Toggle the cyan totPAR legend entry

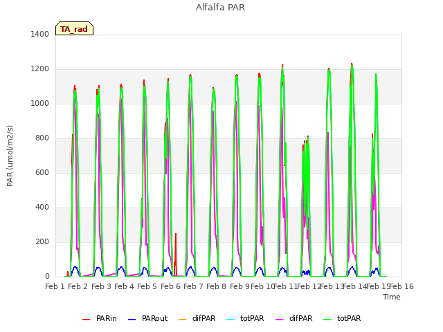click(245, 318)
